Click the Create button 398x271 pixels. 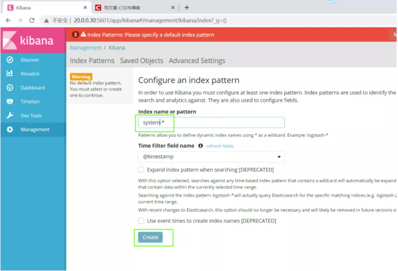151,237
